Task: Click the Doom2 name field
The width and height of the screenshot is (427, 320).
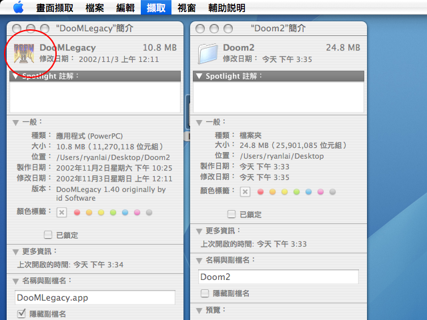Action: click(278, 277)
